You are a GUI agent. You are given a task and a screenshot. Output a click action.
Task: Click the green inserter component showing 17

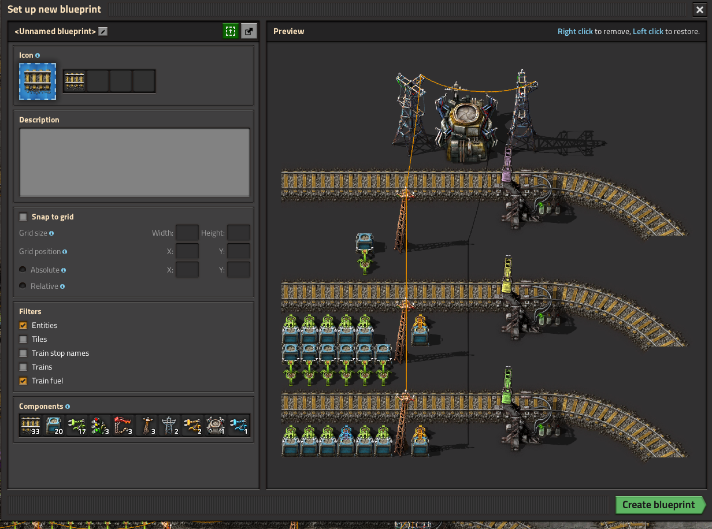pyautogui.click(x=77, y=426)
